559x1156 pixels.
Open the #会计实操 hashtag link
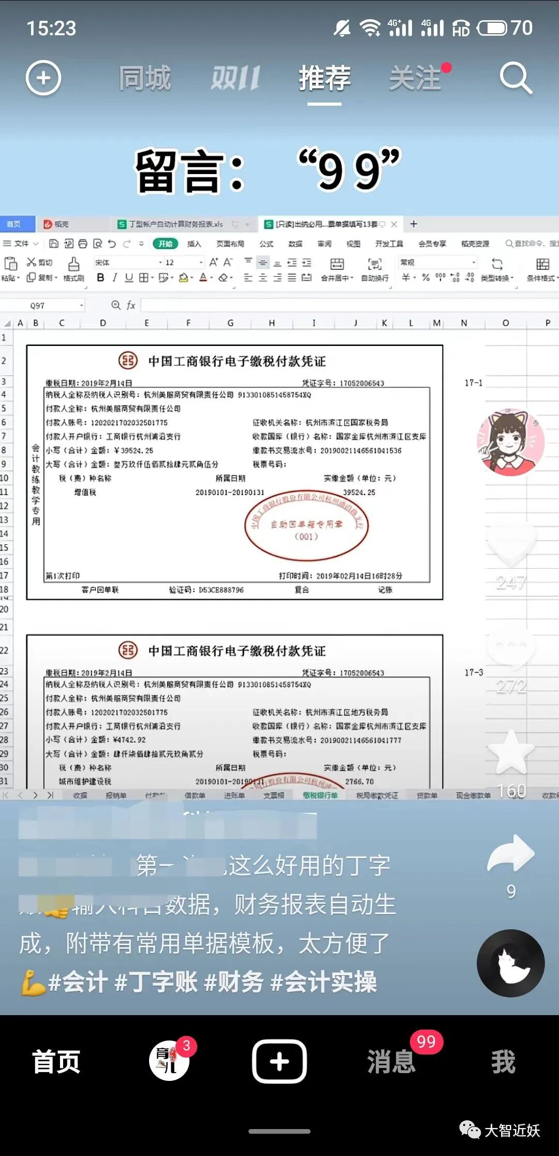(324, 981)
